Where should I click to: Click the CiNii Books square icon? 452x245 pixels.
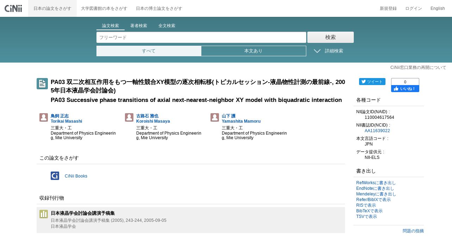(x=55, y=176)
